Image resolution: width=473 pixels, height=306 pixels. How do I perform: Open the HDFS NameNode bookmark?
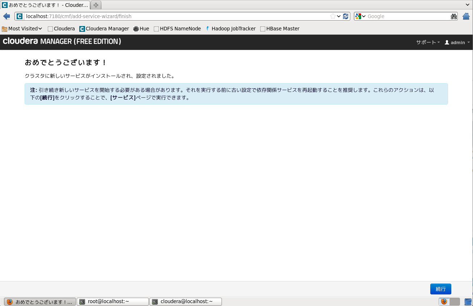coord(177,29)
